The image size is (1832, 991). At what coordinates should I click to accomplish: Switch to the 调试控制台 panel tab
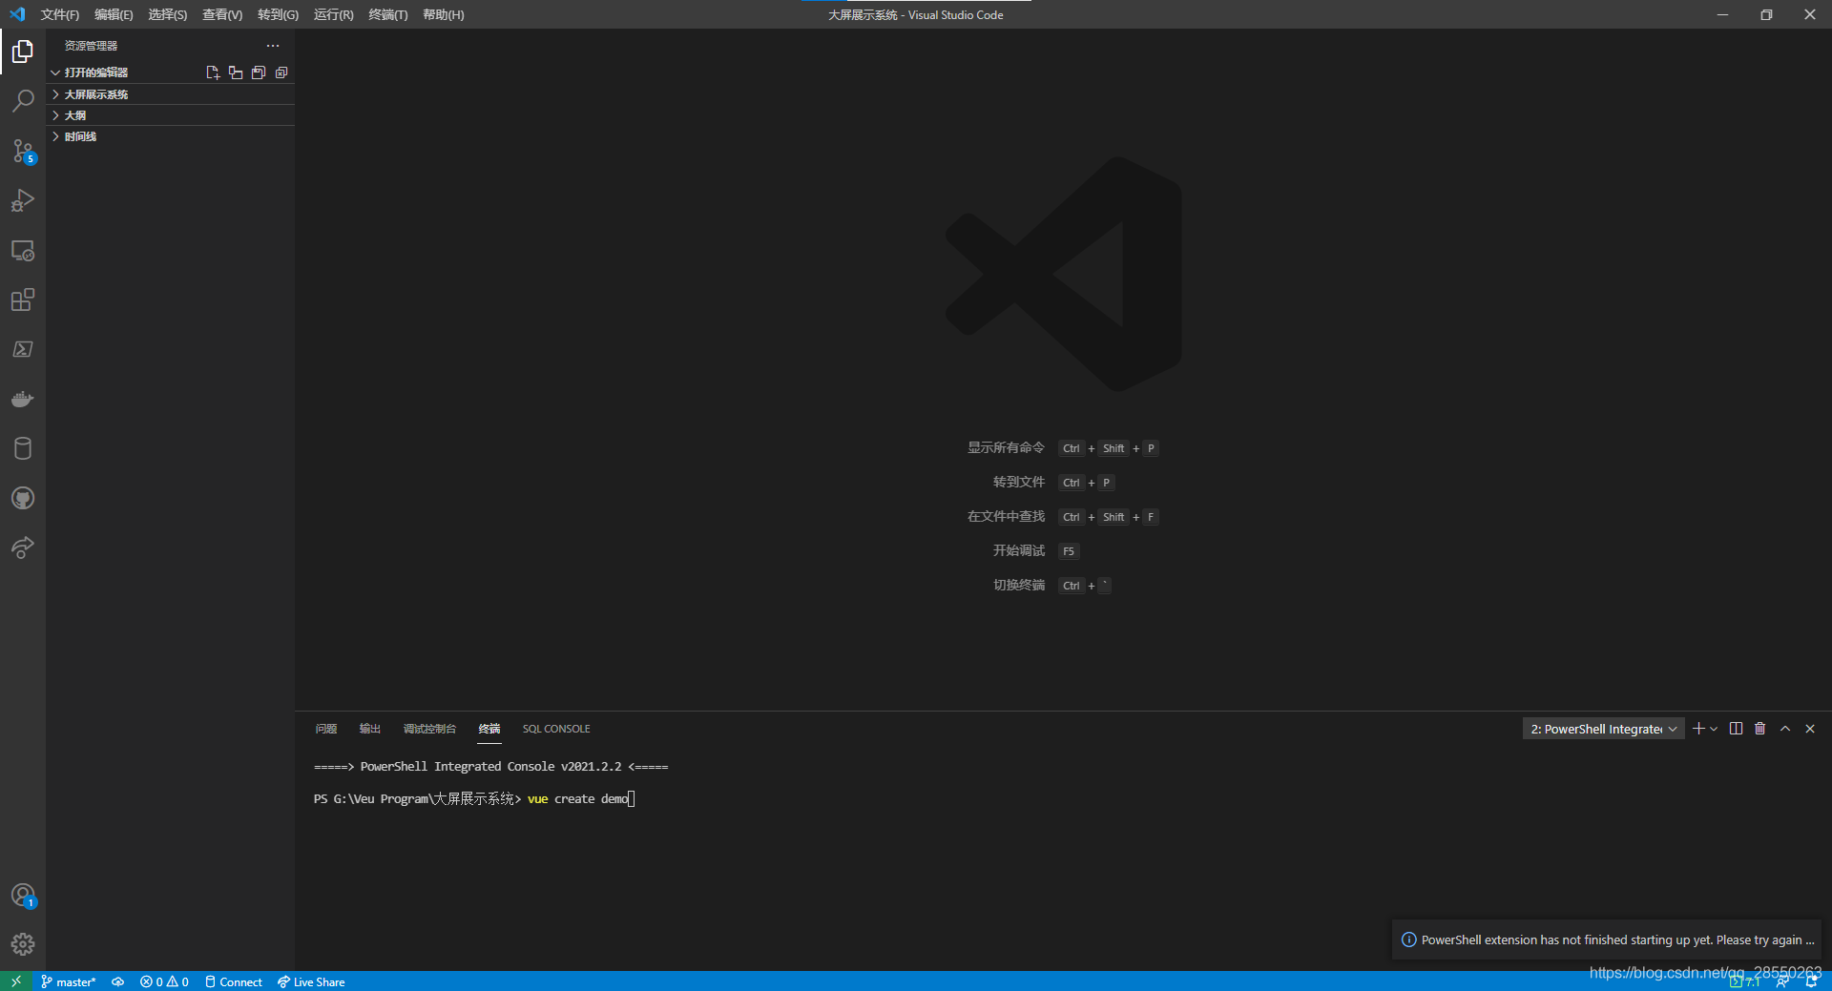pyautogui.click(x=429, y=729)
